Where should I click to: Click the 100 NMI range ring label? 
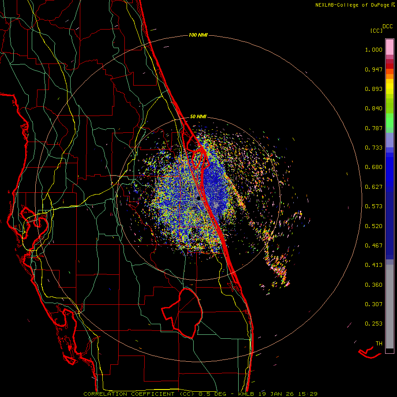pos(198,35)
